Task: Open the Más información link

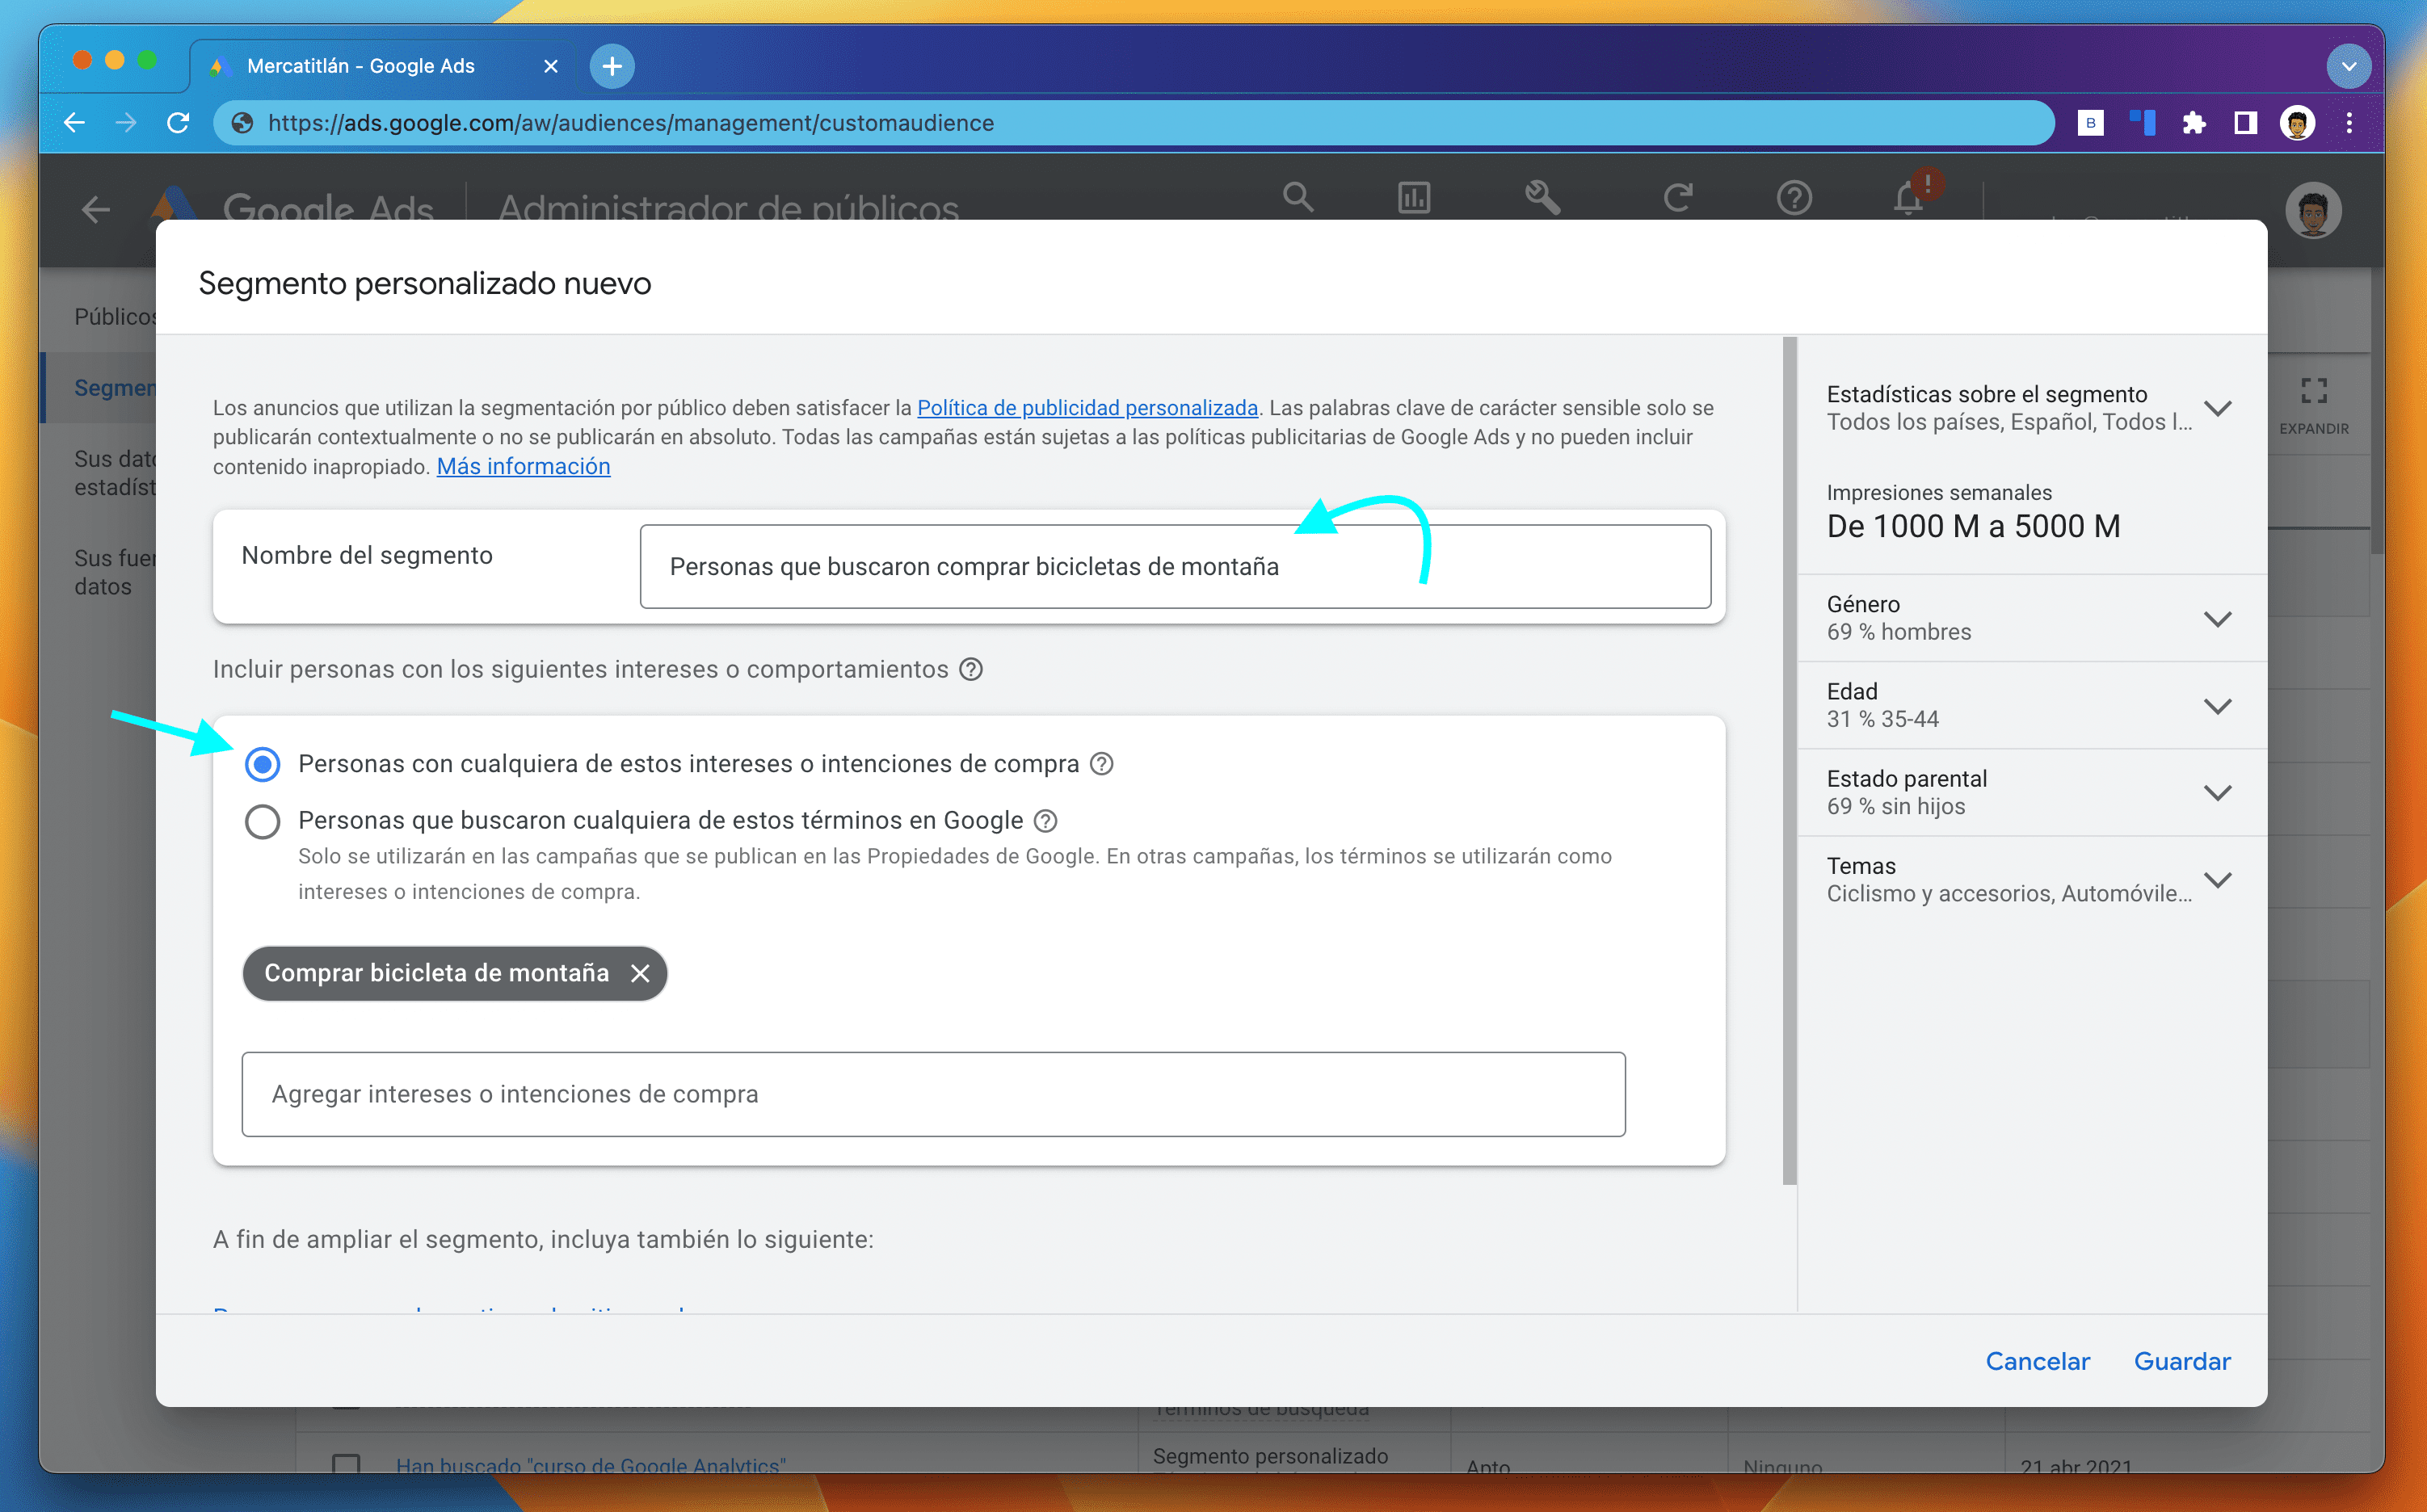Action: click(x=523, y=466)
